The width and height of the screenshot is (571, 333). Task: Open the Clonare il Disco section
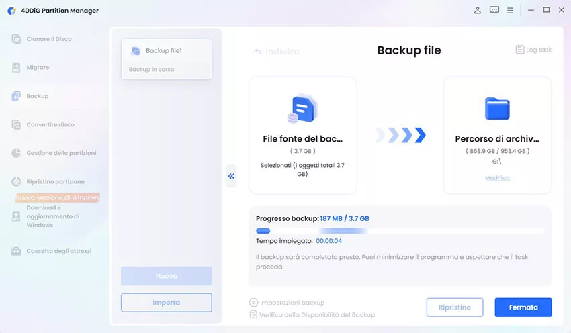pos(49,39)
